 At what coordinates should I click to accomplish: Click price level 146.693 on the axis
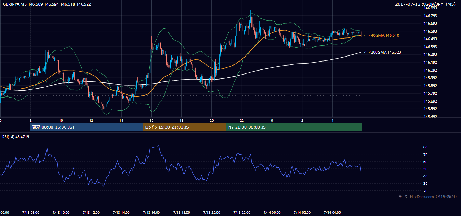point(430,23)
